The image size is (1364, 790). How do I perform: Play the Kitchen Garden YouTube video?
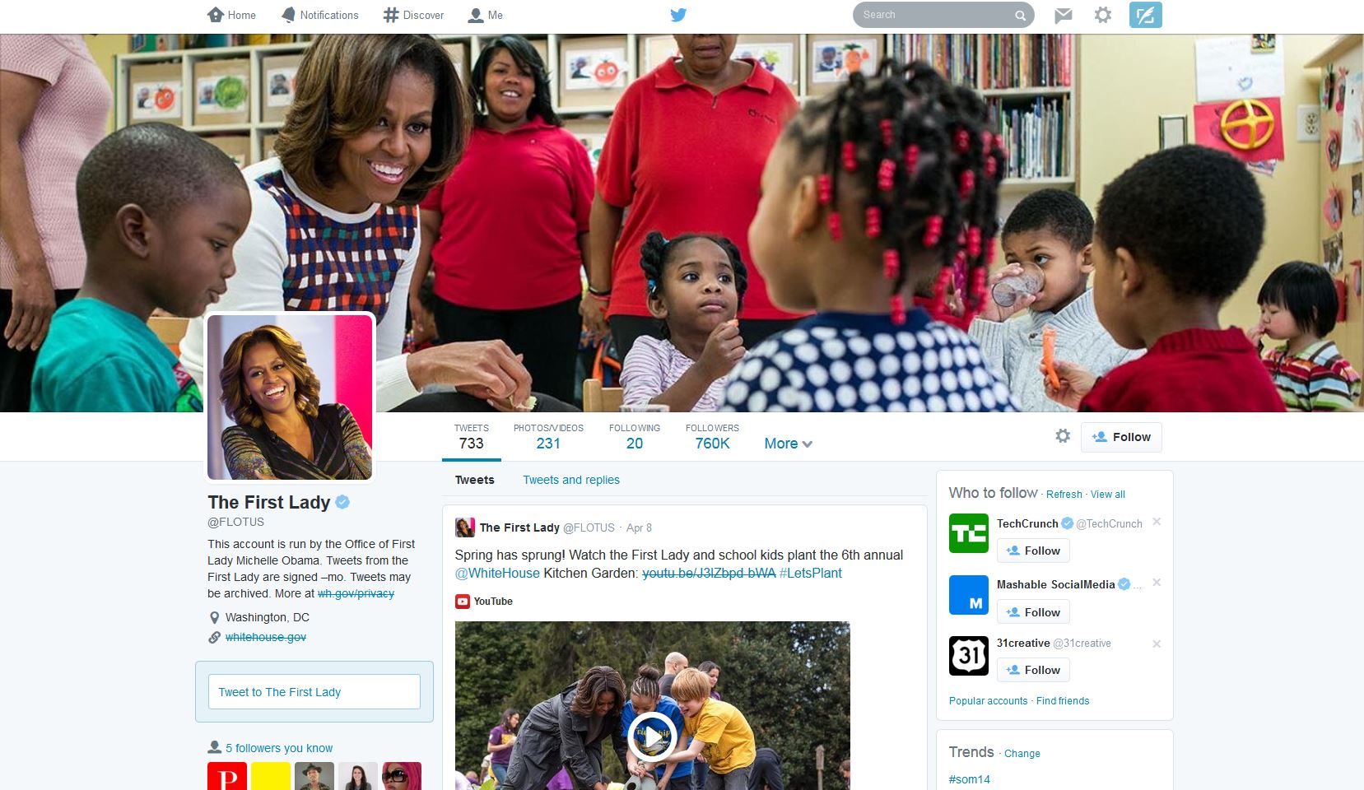point(652,737)
